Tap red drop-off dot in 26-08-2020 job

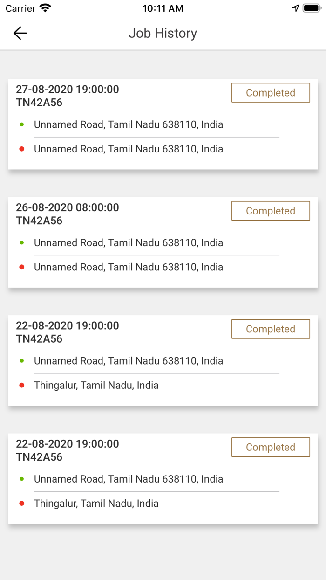[x=22, y=267]
